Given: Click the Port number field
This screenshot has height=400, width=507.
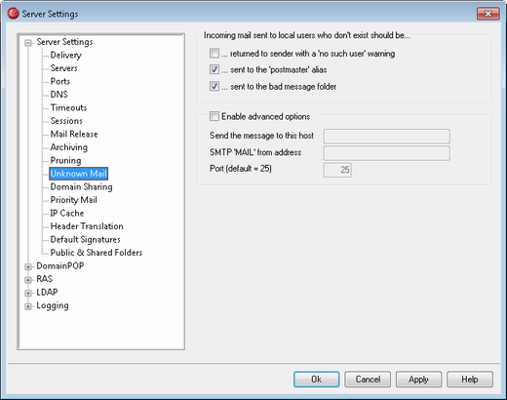Looking at the screenshot, I should (x=337, y=170).
